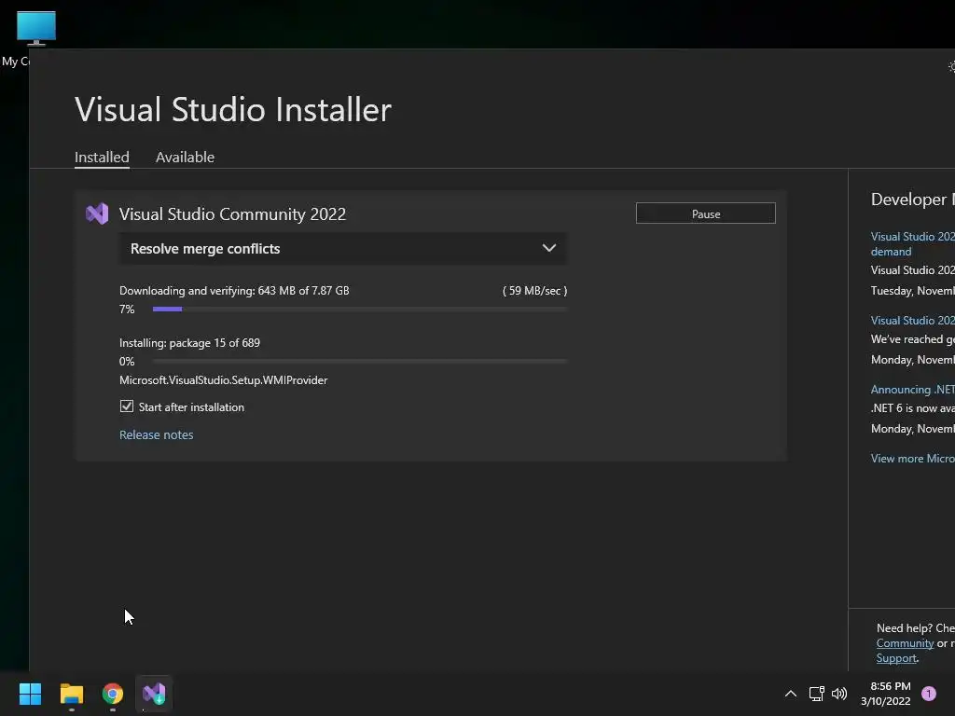Click the download progress bar at 7%

coord(359,310)
